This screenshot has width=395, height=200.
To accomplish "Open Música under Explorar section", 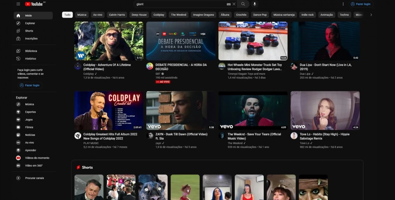I will (33, 104).
